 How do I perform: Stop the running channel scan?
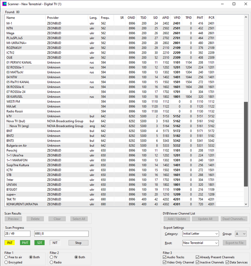78,243
